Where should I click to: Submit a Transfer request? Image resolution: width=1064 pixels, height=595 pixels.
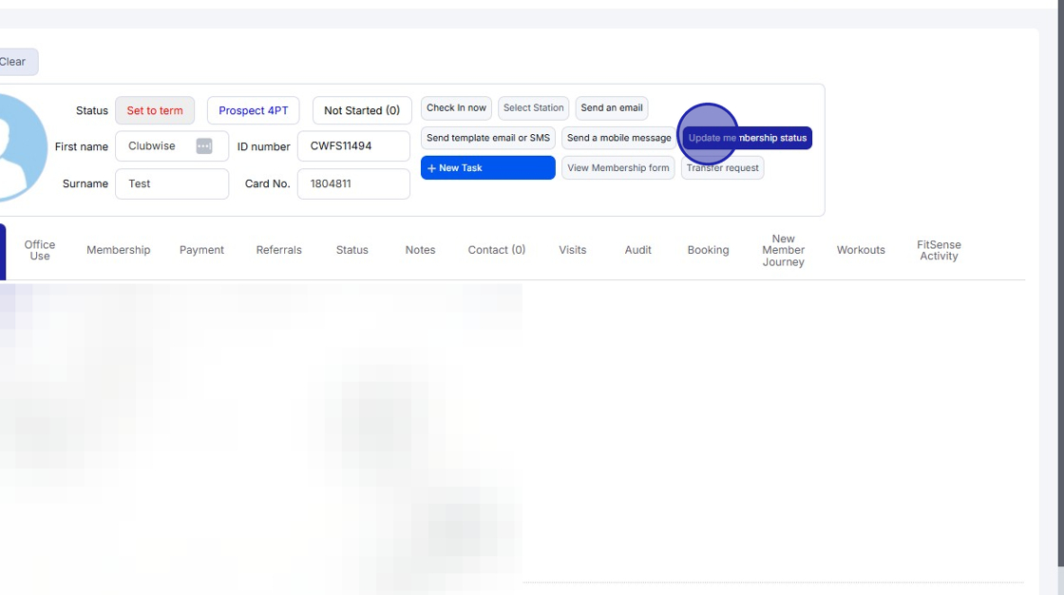722,167
